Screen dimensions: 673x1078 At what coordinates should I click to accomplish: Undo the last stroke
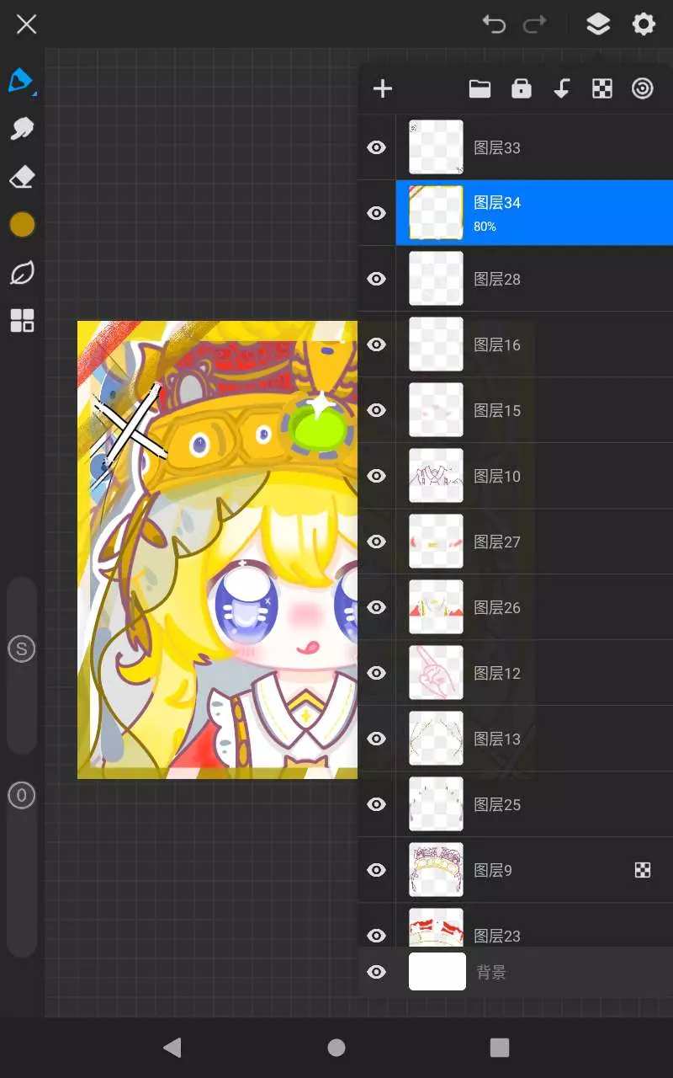494,24
